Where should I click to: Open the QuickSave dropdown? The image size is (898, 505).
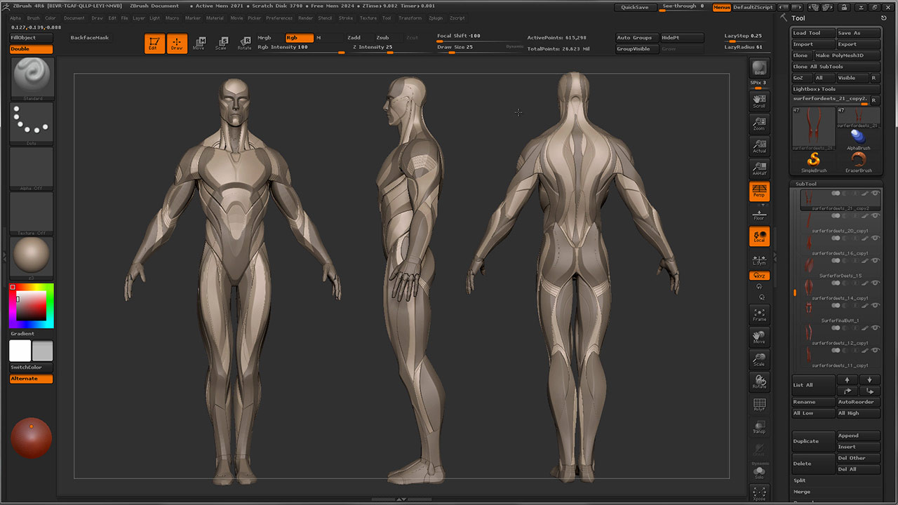coord(635,6)
